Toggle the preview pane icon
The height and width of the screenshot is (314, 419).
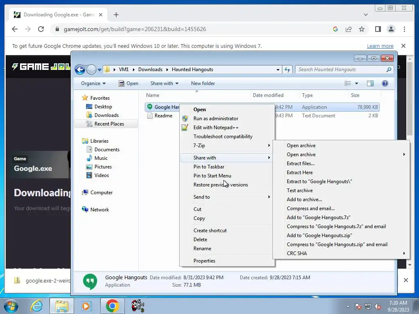[x=370, y=83]
